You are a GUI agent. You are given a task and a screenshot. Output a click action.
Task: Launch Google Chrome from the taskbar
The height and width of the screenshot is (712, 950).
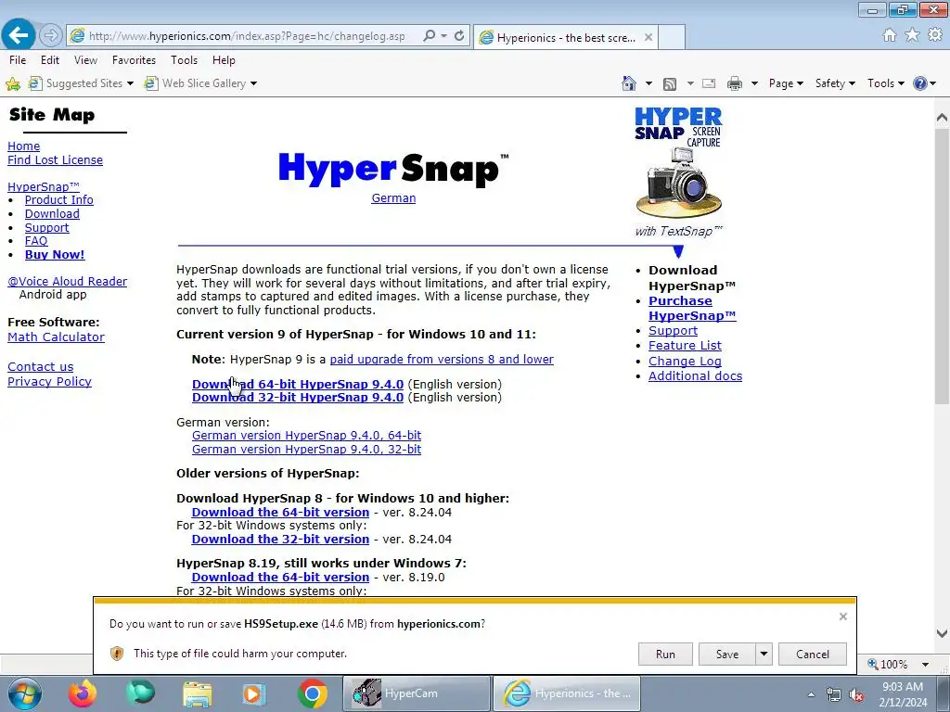tap(312, 693)
